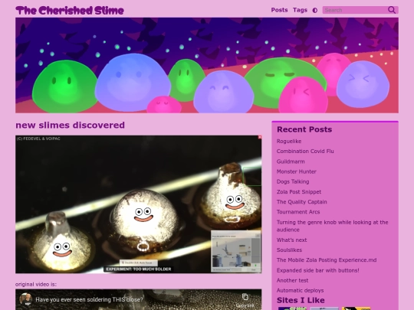This screenshot has width=414, height=310.
Task: Open Expanded side bar with buttons post
Action: [318, 270]
